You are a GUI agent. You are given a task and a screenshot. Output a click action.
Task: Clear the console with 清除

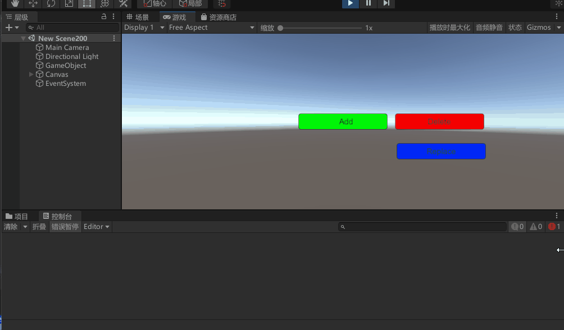pos(11,227)
